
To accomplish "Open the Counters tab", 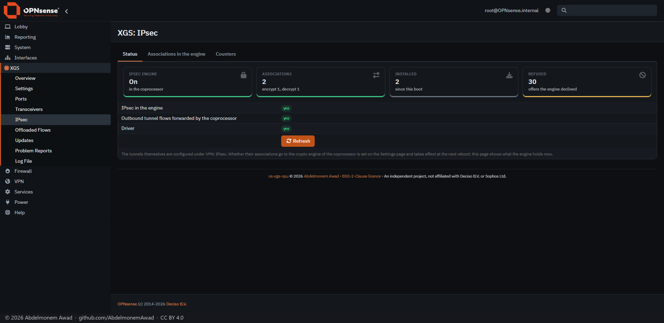I will pos(226,54).
